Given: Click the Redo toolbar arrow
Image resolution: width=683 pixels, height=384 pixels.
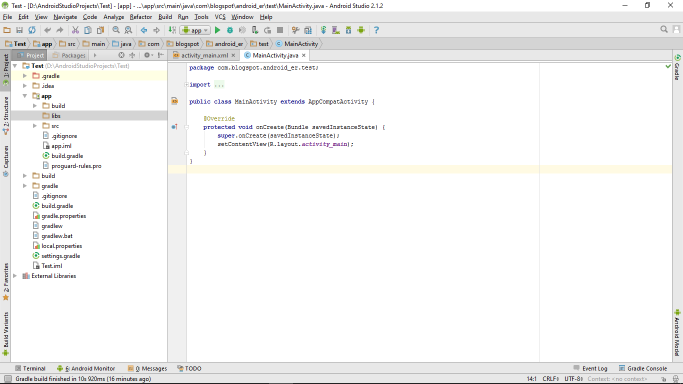Looking at the screenshot, I should coord(59,30).
